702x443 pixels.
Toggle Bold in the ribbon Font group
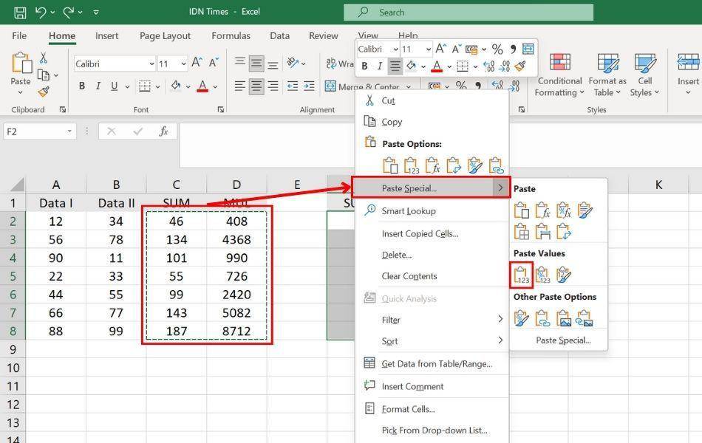click(x=82, y=86)
